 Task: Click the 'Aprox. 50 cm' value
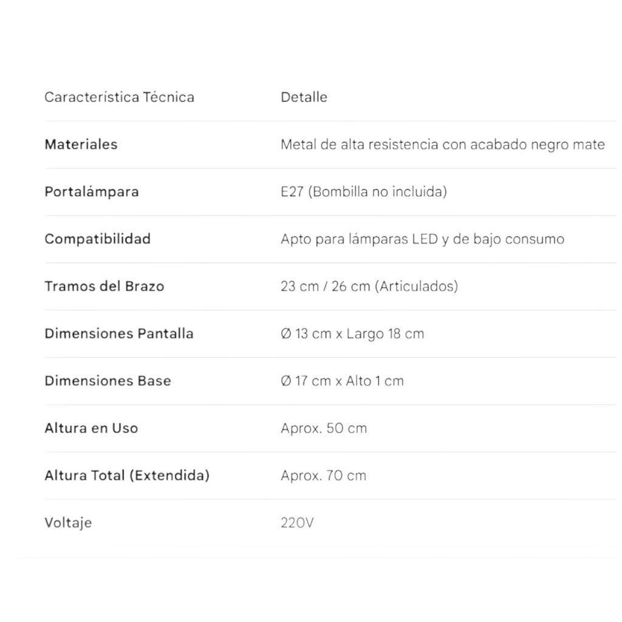click(323, 428)
